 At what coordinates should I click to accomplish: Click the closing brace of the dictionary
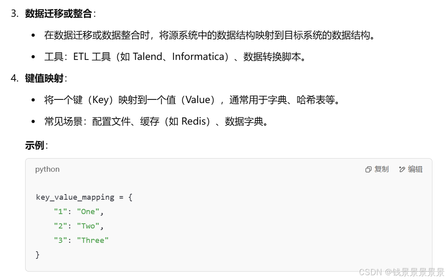pos(38,255)
